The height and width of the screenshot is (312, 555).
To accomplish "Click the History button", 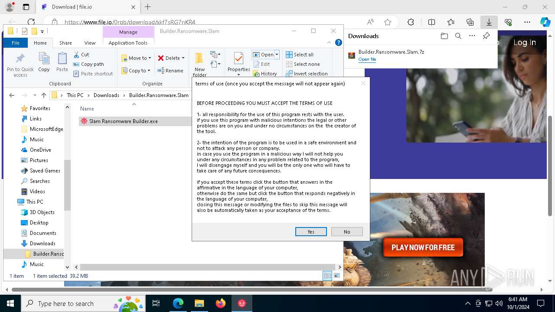I will 265,74.
